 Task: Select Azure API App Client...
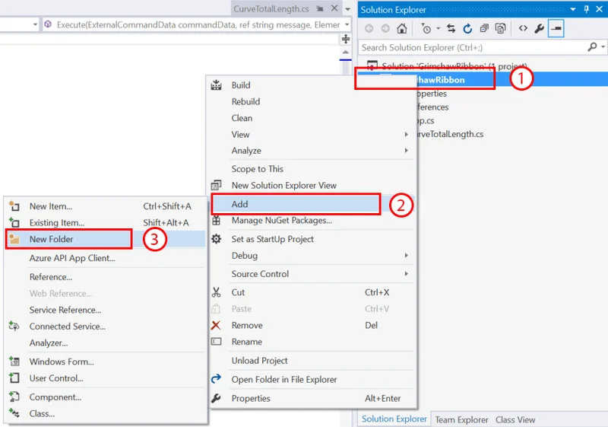105,258
